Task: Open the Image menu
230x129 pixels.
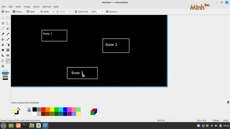Action: [27, 6]
